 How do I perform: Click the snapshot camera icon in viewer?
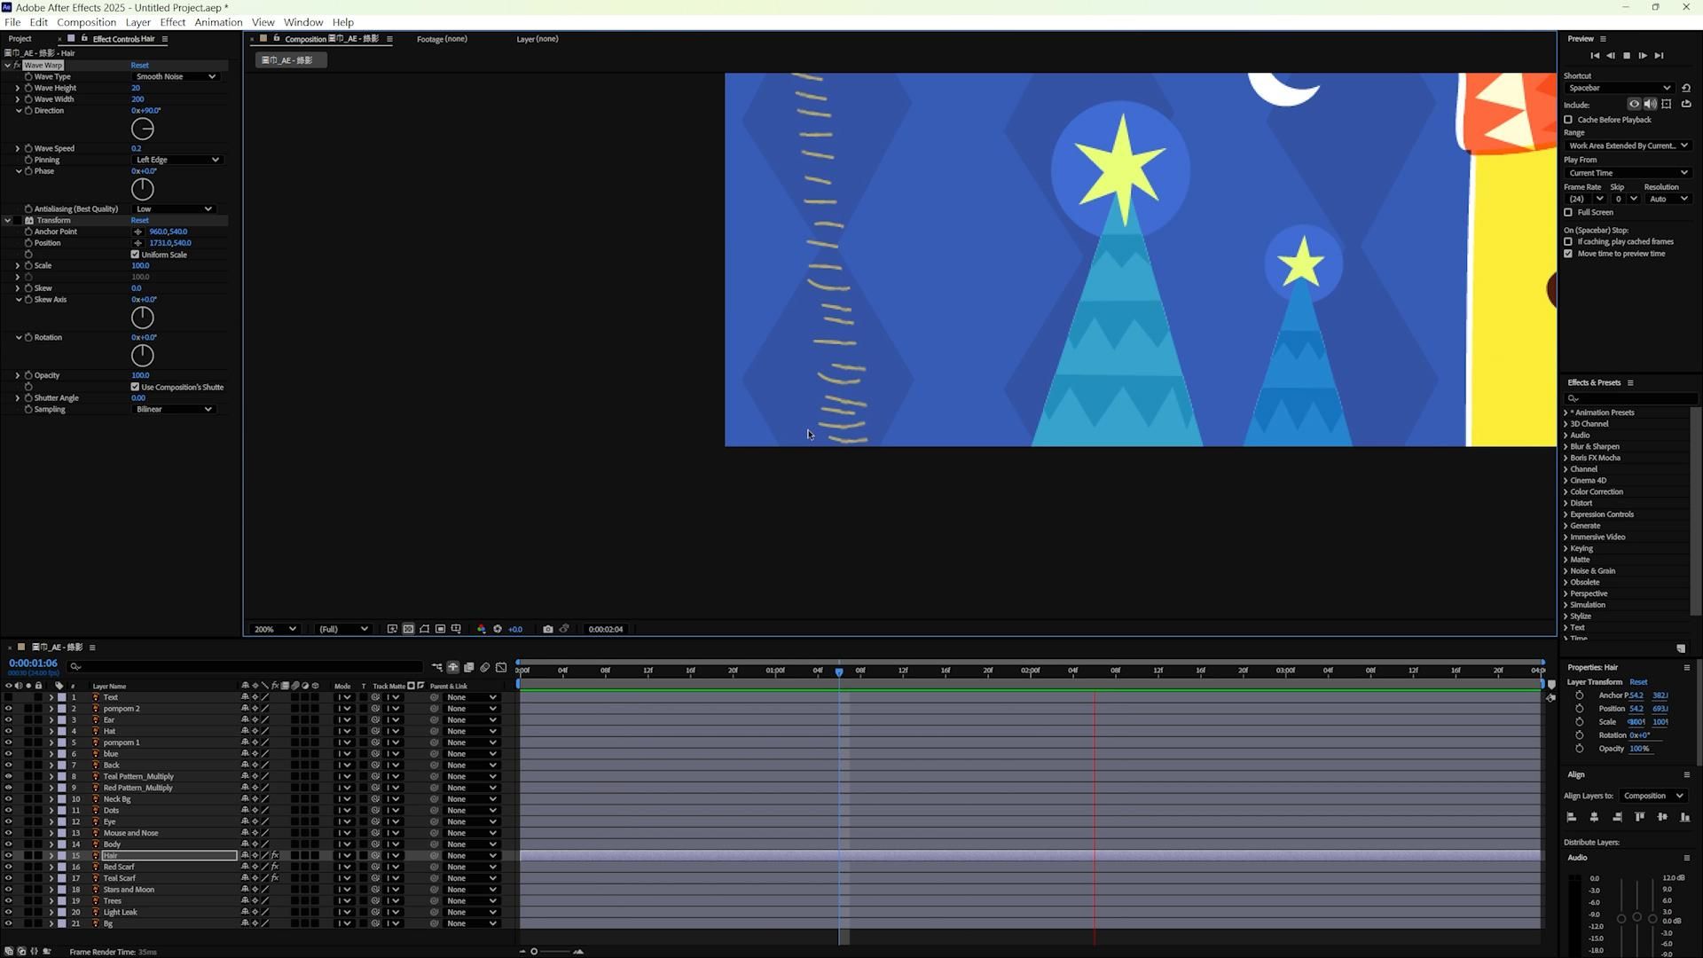[547, 629]
